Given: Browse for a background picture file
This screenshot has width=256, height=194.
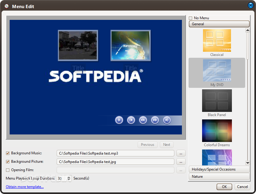Looking at the screenshot, I should coord(181,162).
